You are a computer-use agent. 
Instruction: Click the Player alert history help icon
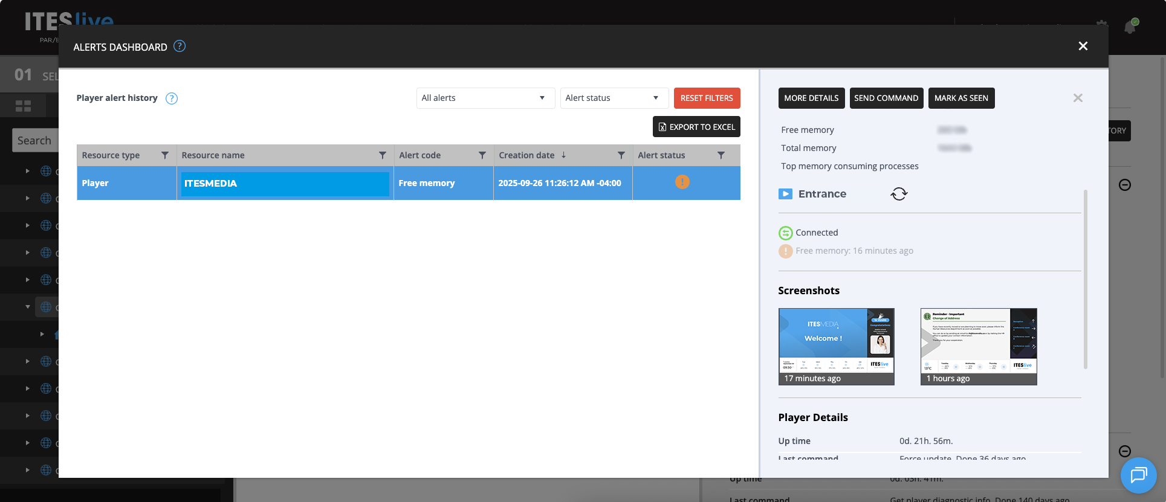[x=172, y=98]
